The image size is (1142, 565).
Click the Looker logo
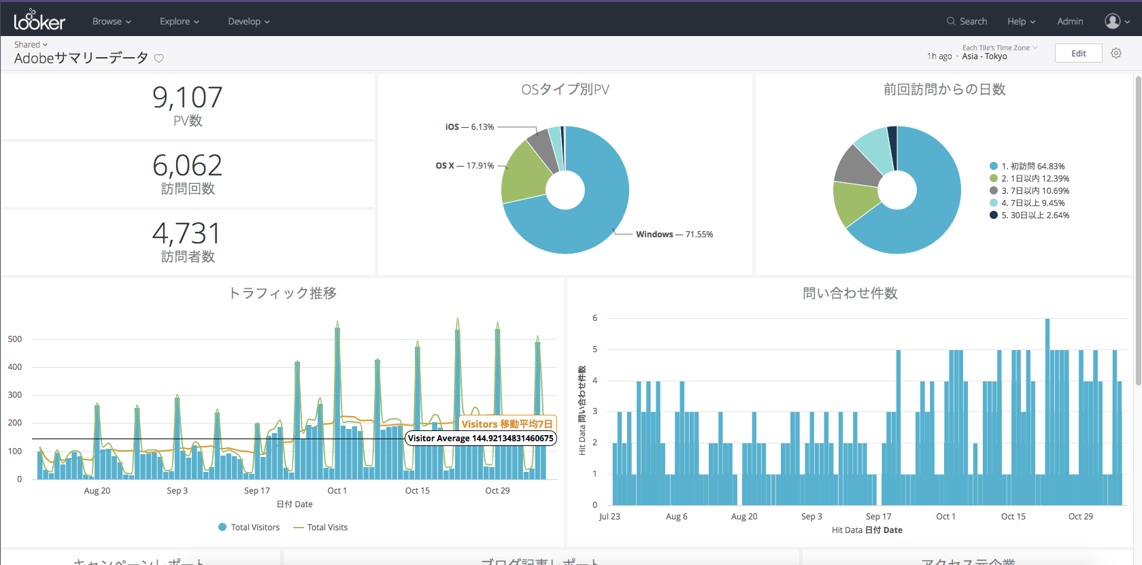pyautogui.click(x=39, y=20)
